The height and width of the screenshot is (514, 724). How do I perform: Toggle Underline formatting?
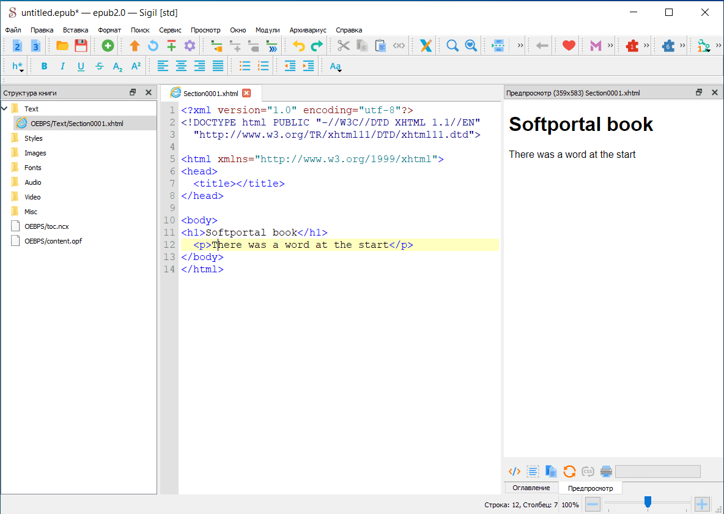pyautogui.click(x=81, y=66)
